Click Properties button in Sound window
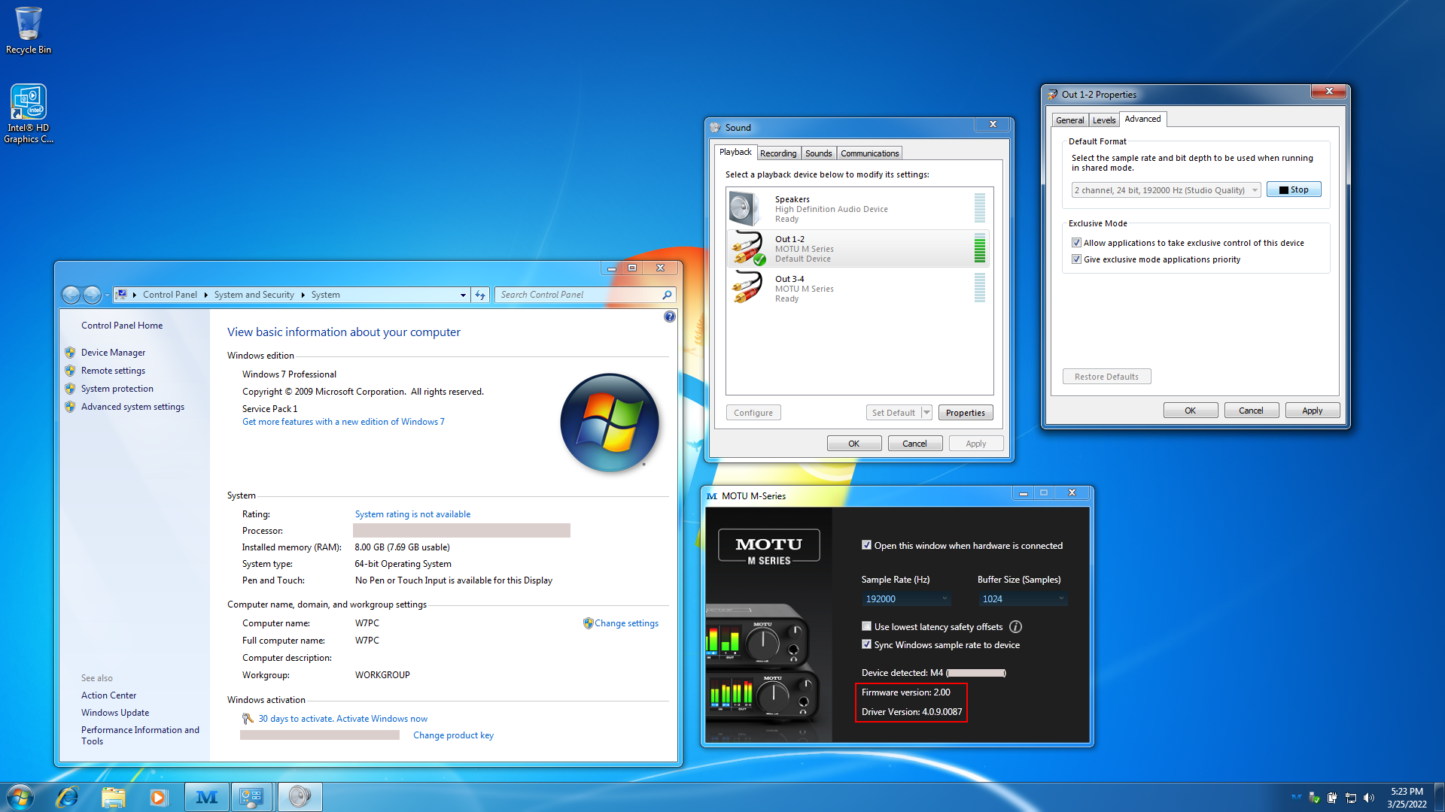1445x812 pixels. pyautogui.click(x=965, y=413)
